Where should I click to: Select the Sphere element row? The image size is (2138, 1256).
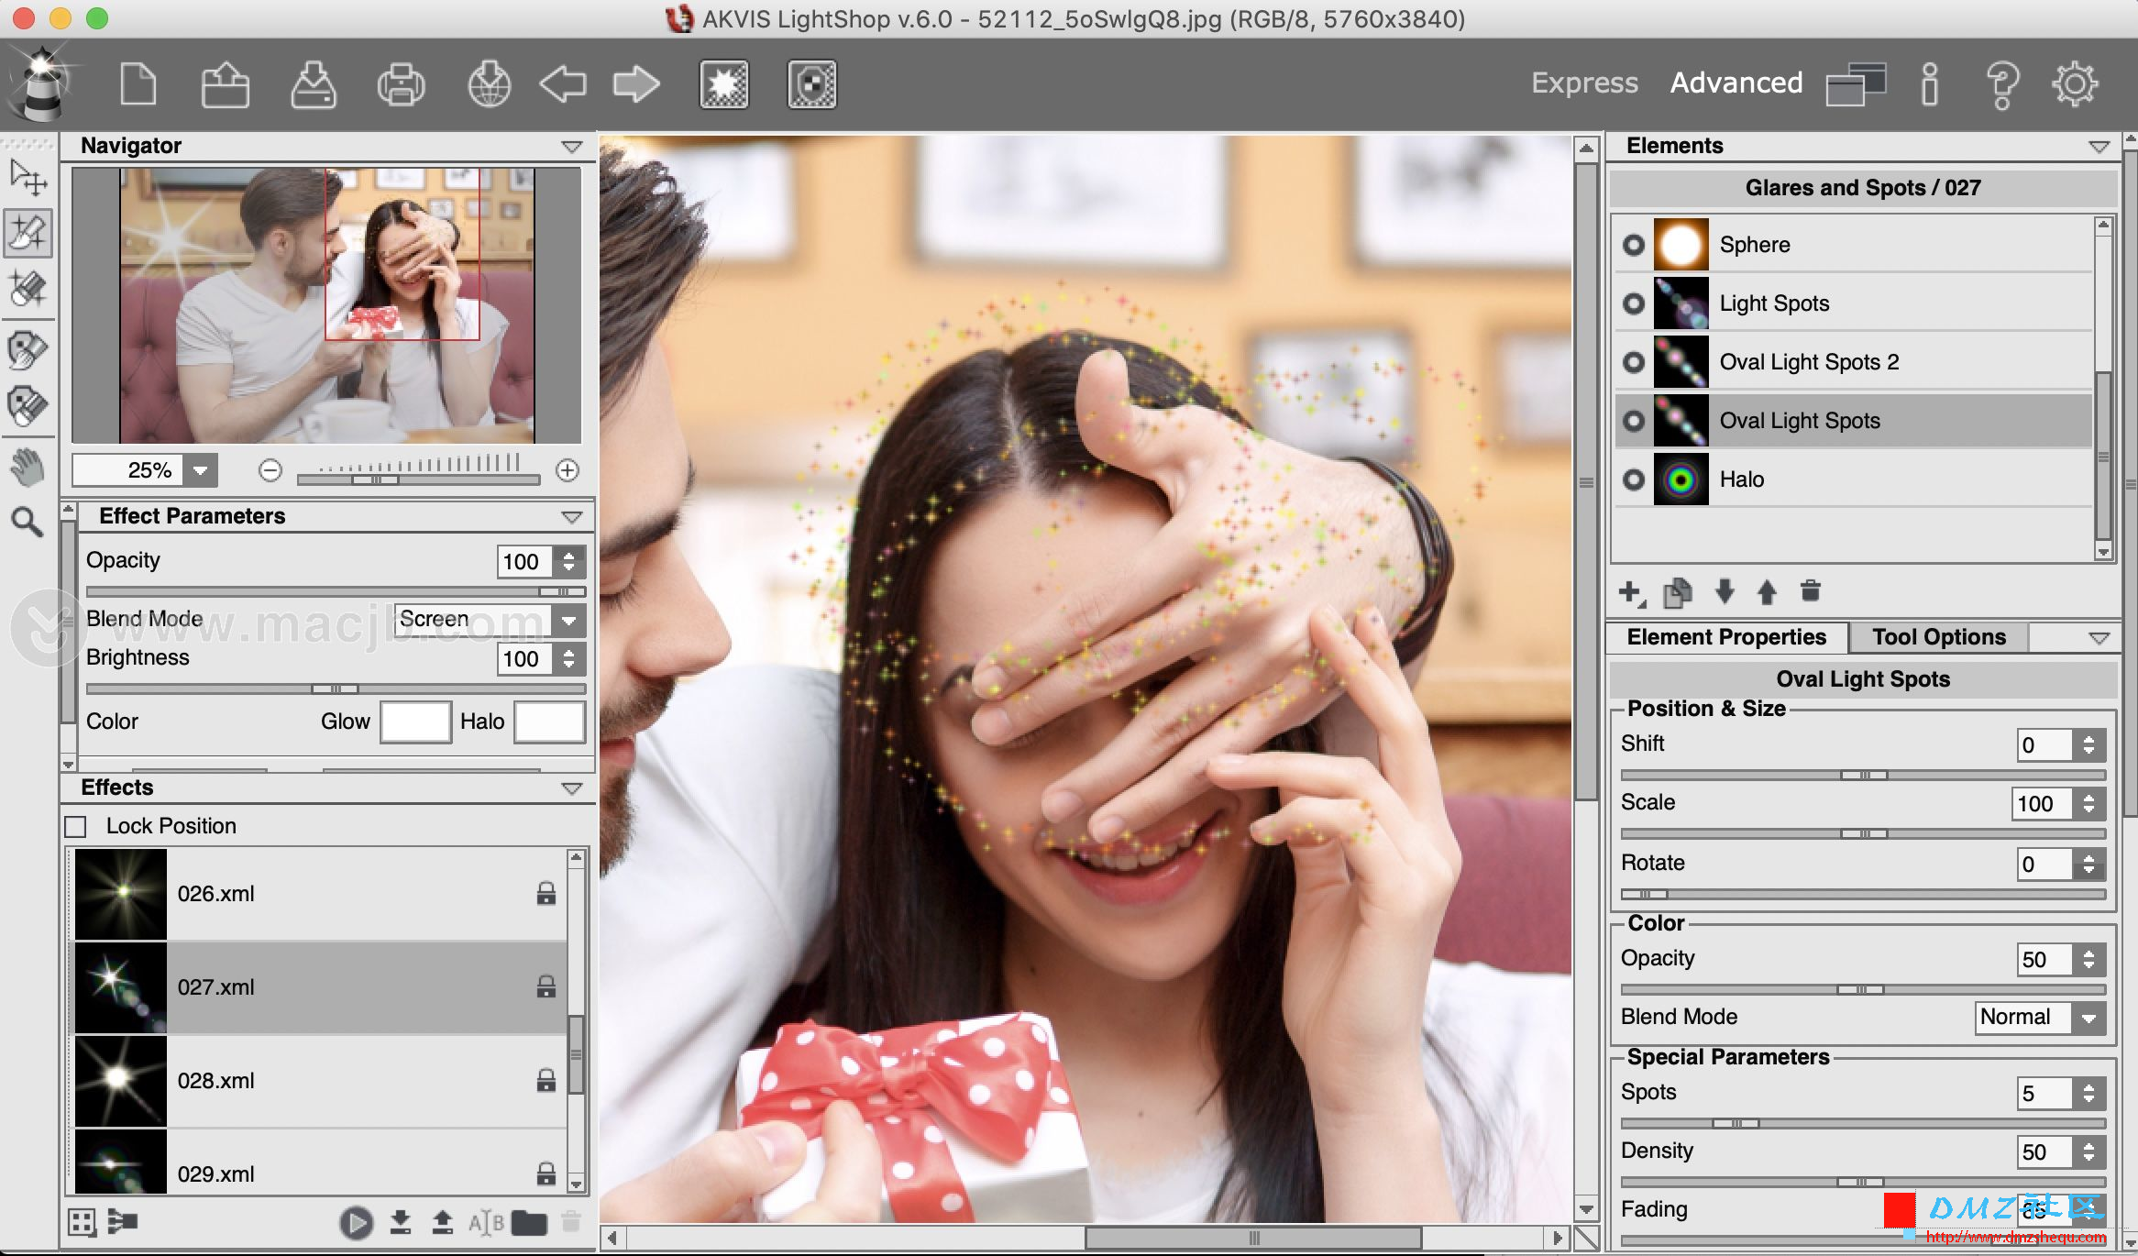coord(1854,245)
